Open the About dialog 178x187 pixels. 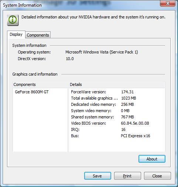pos(152,159)
